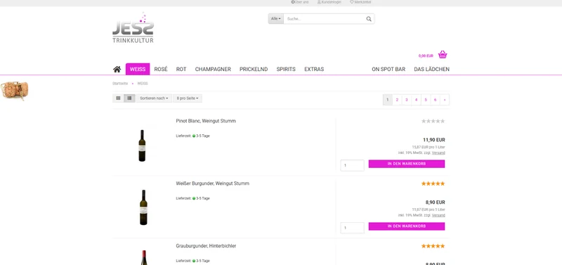
Task: Click the champagne cork image
Action: click(x=15, y=91)
